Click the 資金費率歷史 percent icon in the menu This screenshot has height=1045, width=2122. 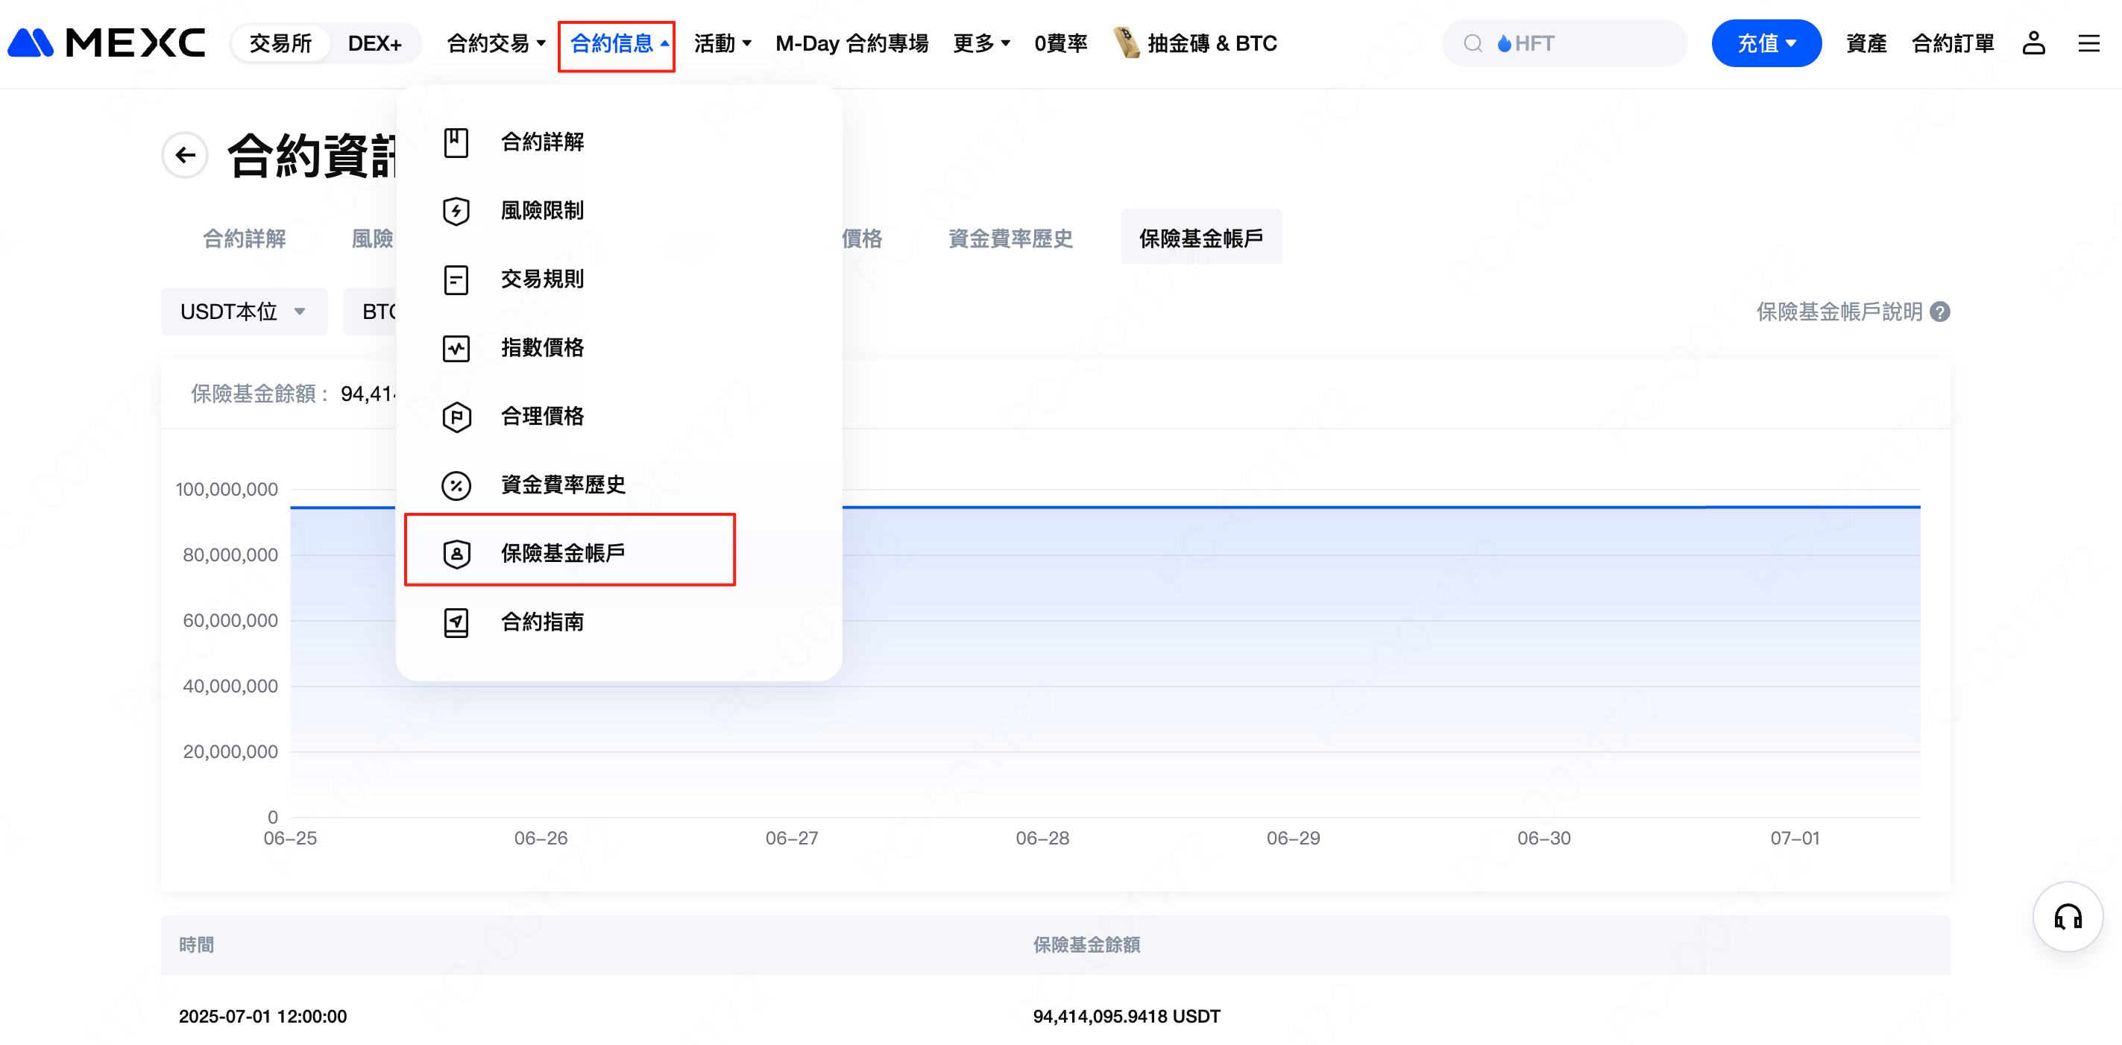click(456, 485)
